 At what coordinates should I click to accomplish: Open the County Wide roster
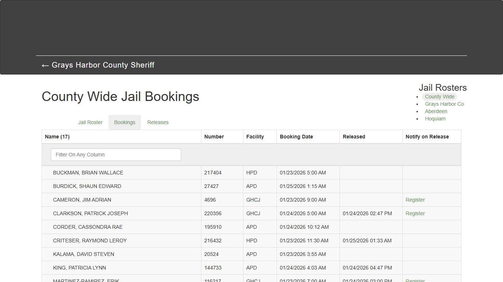pyautogui.click(x=439, y=97)
